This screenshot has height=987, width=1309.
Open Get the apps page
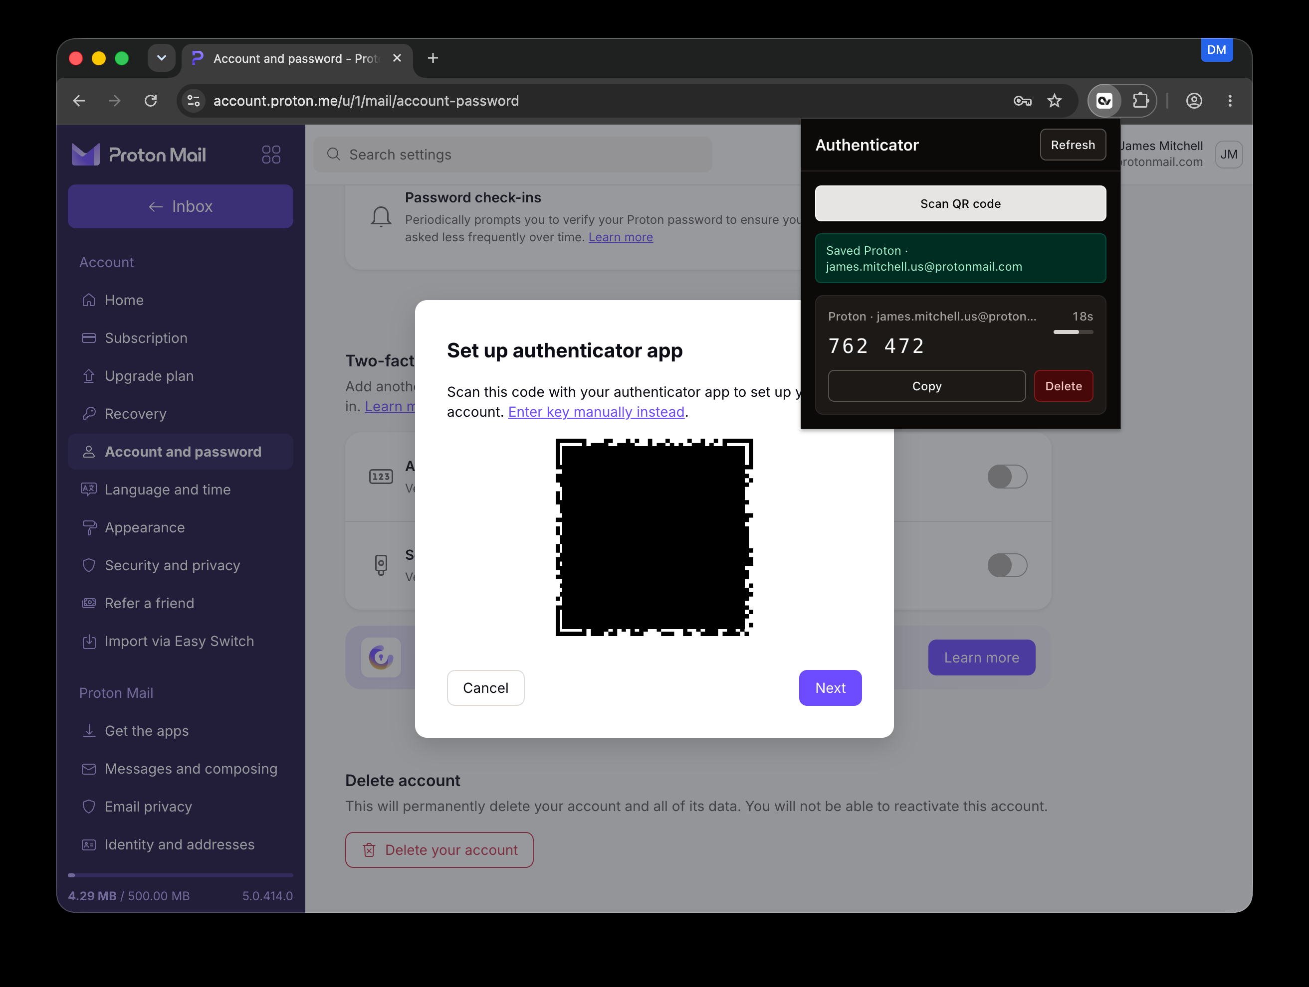tap(181, 731)
